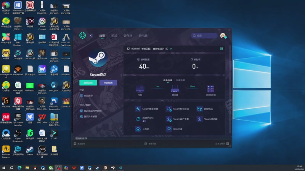Select the 设备连接 tab
This screenshot has height=171, width=305.
[167, 80]
